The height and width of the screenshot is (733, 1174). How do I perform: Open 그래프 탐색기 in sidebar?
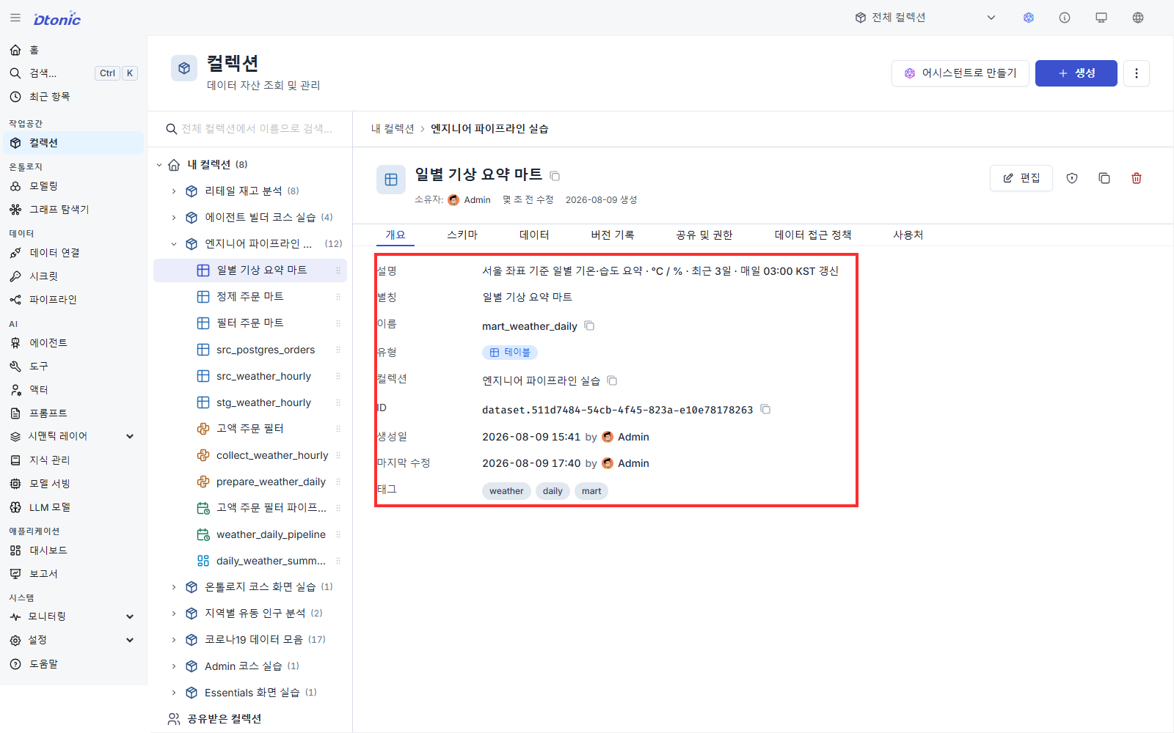click(x=73, y=210)
